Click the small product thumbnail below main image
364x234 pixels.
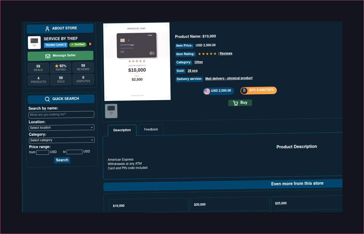(x=111, y=111)
